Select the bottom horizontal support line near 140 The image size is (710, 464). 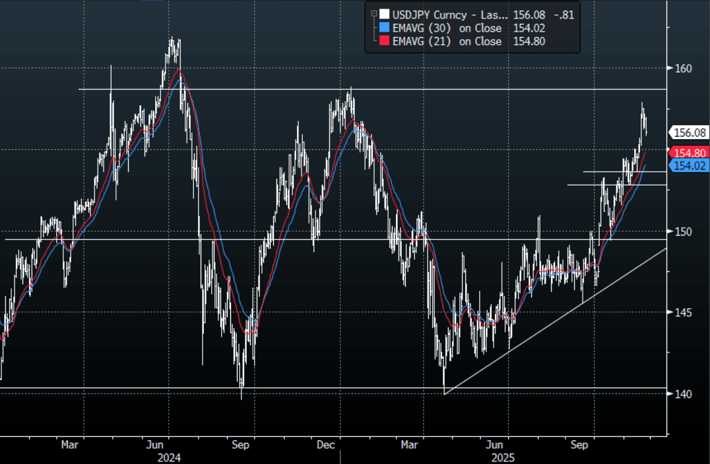click(x=132, y=388)
